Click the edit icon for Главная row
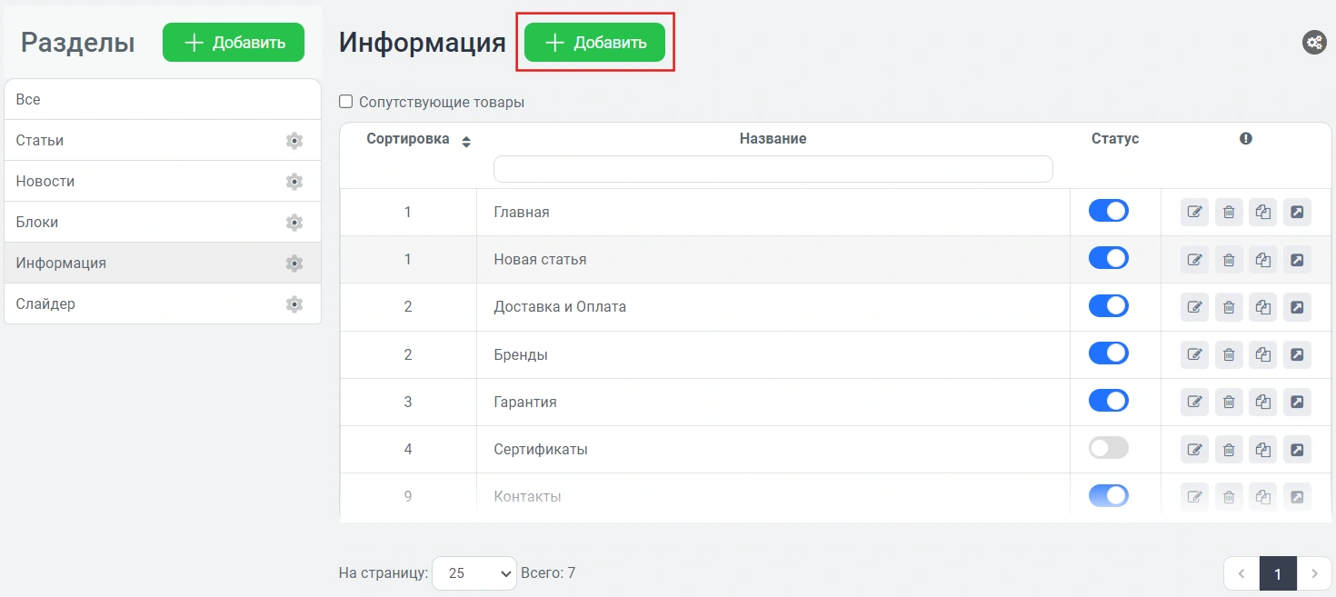This screenshot has width=1336, height=597. (x=1194, y=213)
